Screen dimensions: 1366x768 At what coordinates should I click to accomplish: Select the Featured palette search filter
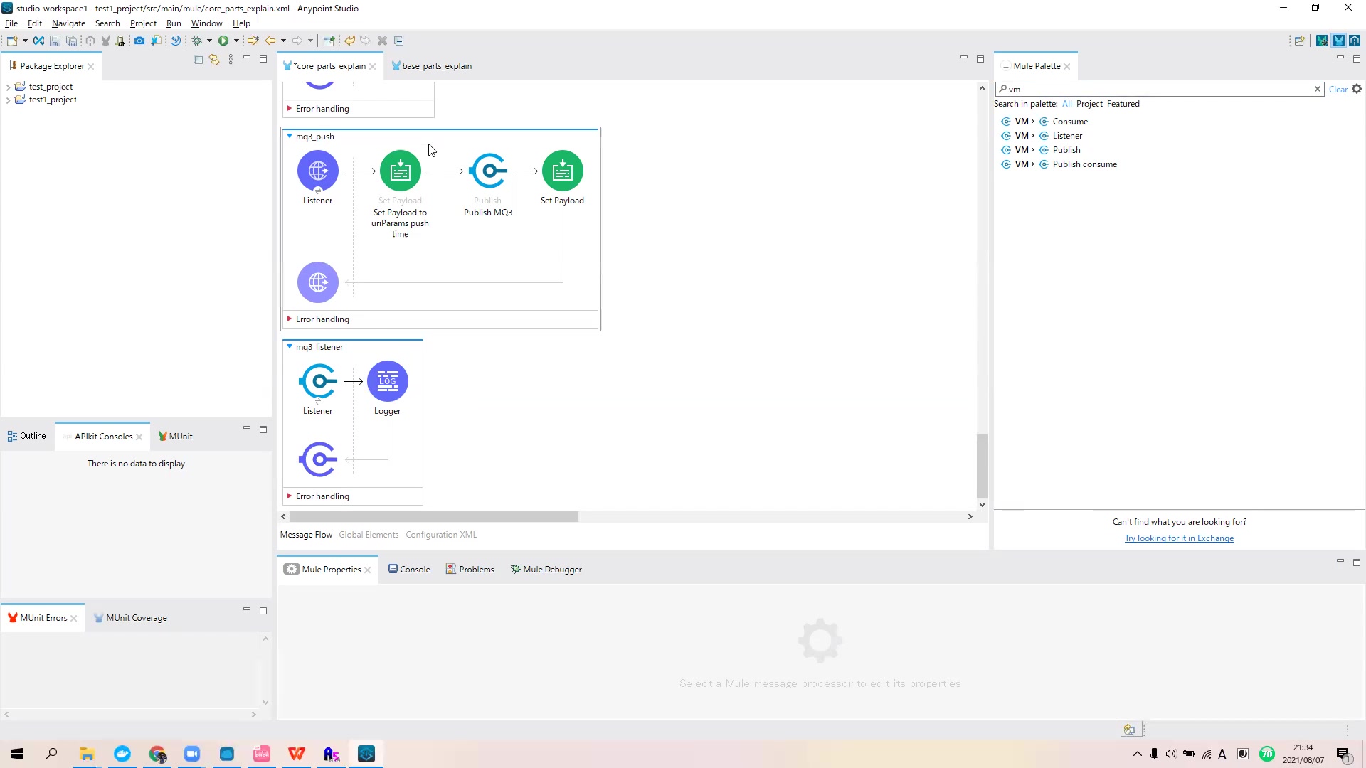[x=1123, y=104]
